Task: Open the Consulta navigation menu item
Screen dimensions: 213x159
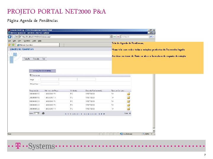Action: (x=36, y=59)
